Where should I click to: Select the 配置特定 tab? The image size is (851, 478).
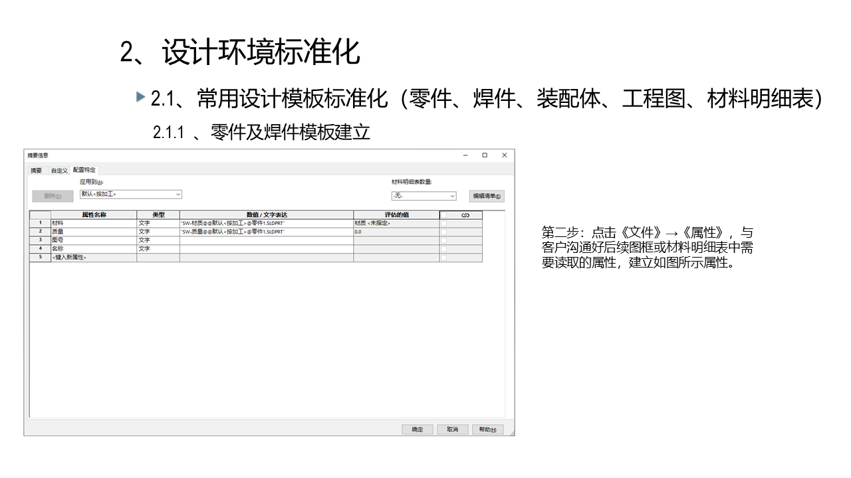click(x=84, y=171)
